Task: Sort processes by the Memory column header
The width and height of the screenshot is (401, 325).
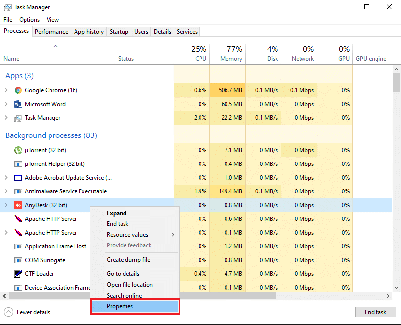Action: [227, 54]
